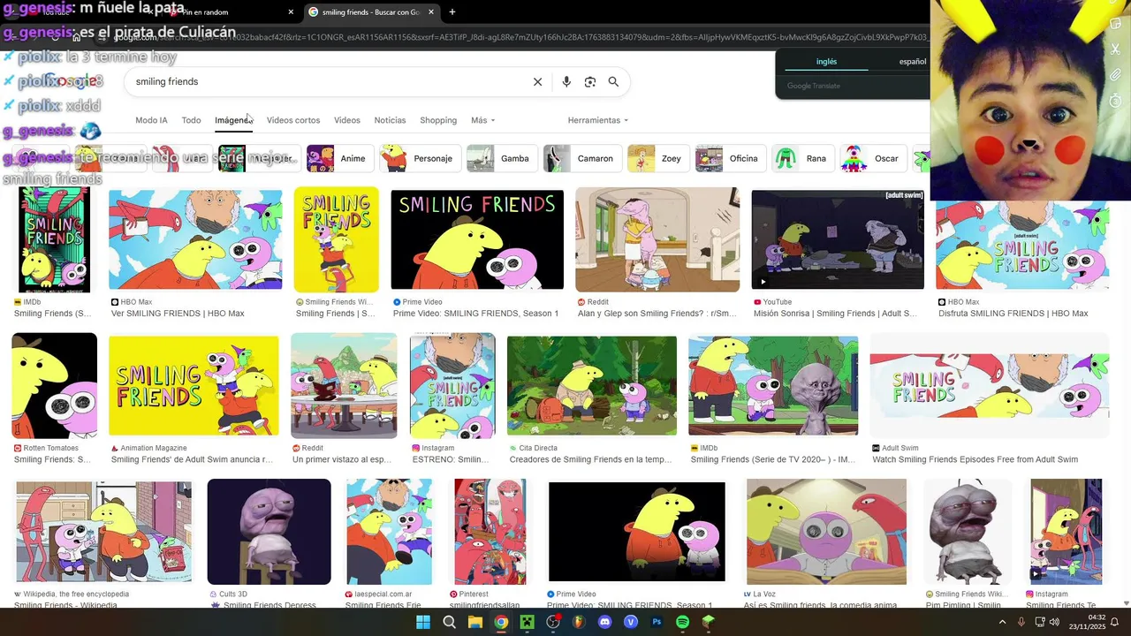
Task: Switch to the Noticias tab
Action: coord(390,120)
